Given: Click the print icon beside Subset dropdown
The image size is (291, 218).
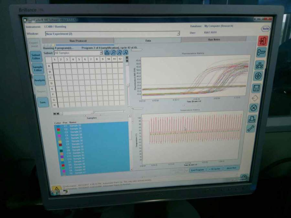Looking at the screenshot, I should pos(107,53).
